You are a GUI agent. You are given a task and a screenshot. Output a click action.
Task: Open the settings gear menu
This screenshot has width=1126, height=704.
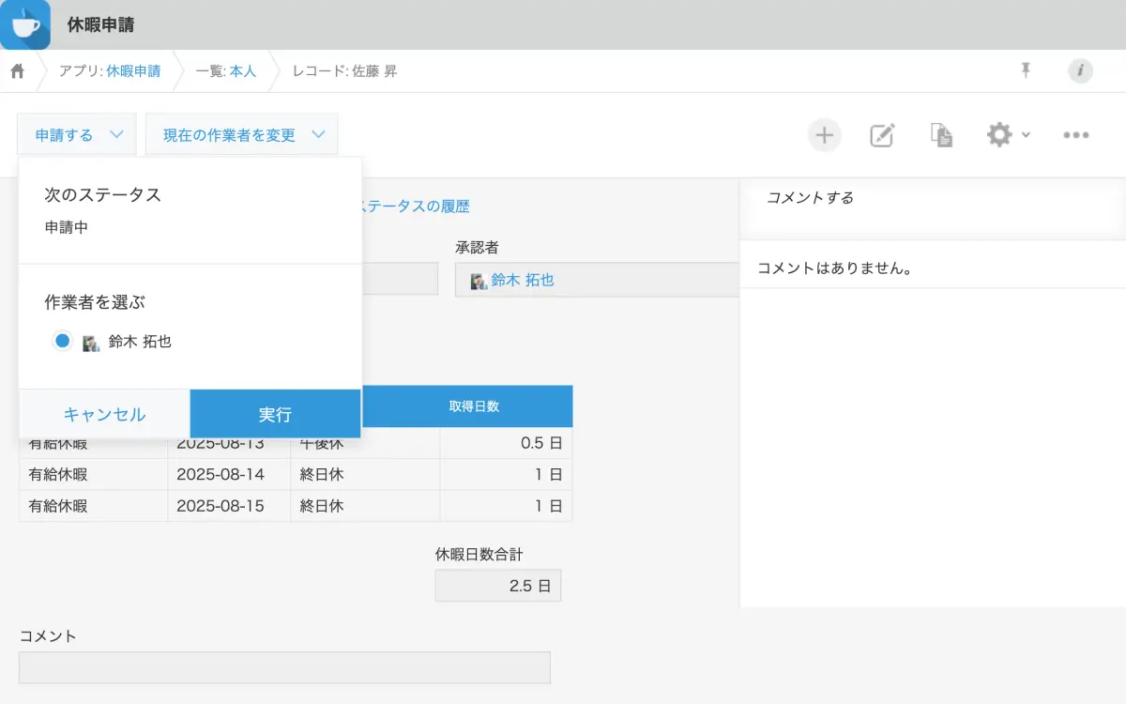(x=999, y=135)
